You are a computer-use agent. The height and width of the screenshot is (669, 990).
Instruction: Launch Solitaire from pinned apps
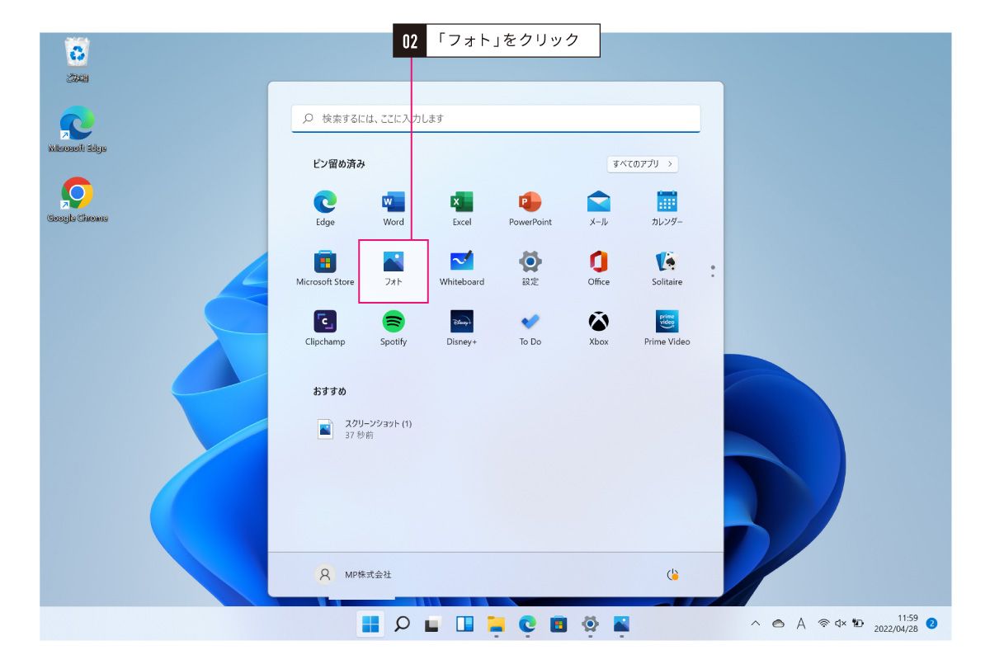(667, 269)
